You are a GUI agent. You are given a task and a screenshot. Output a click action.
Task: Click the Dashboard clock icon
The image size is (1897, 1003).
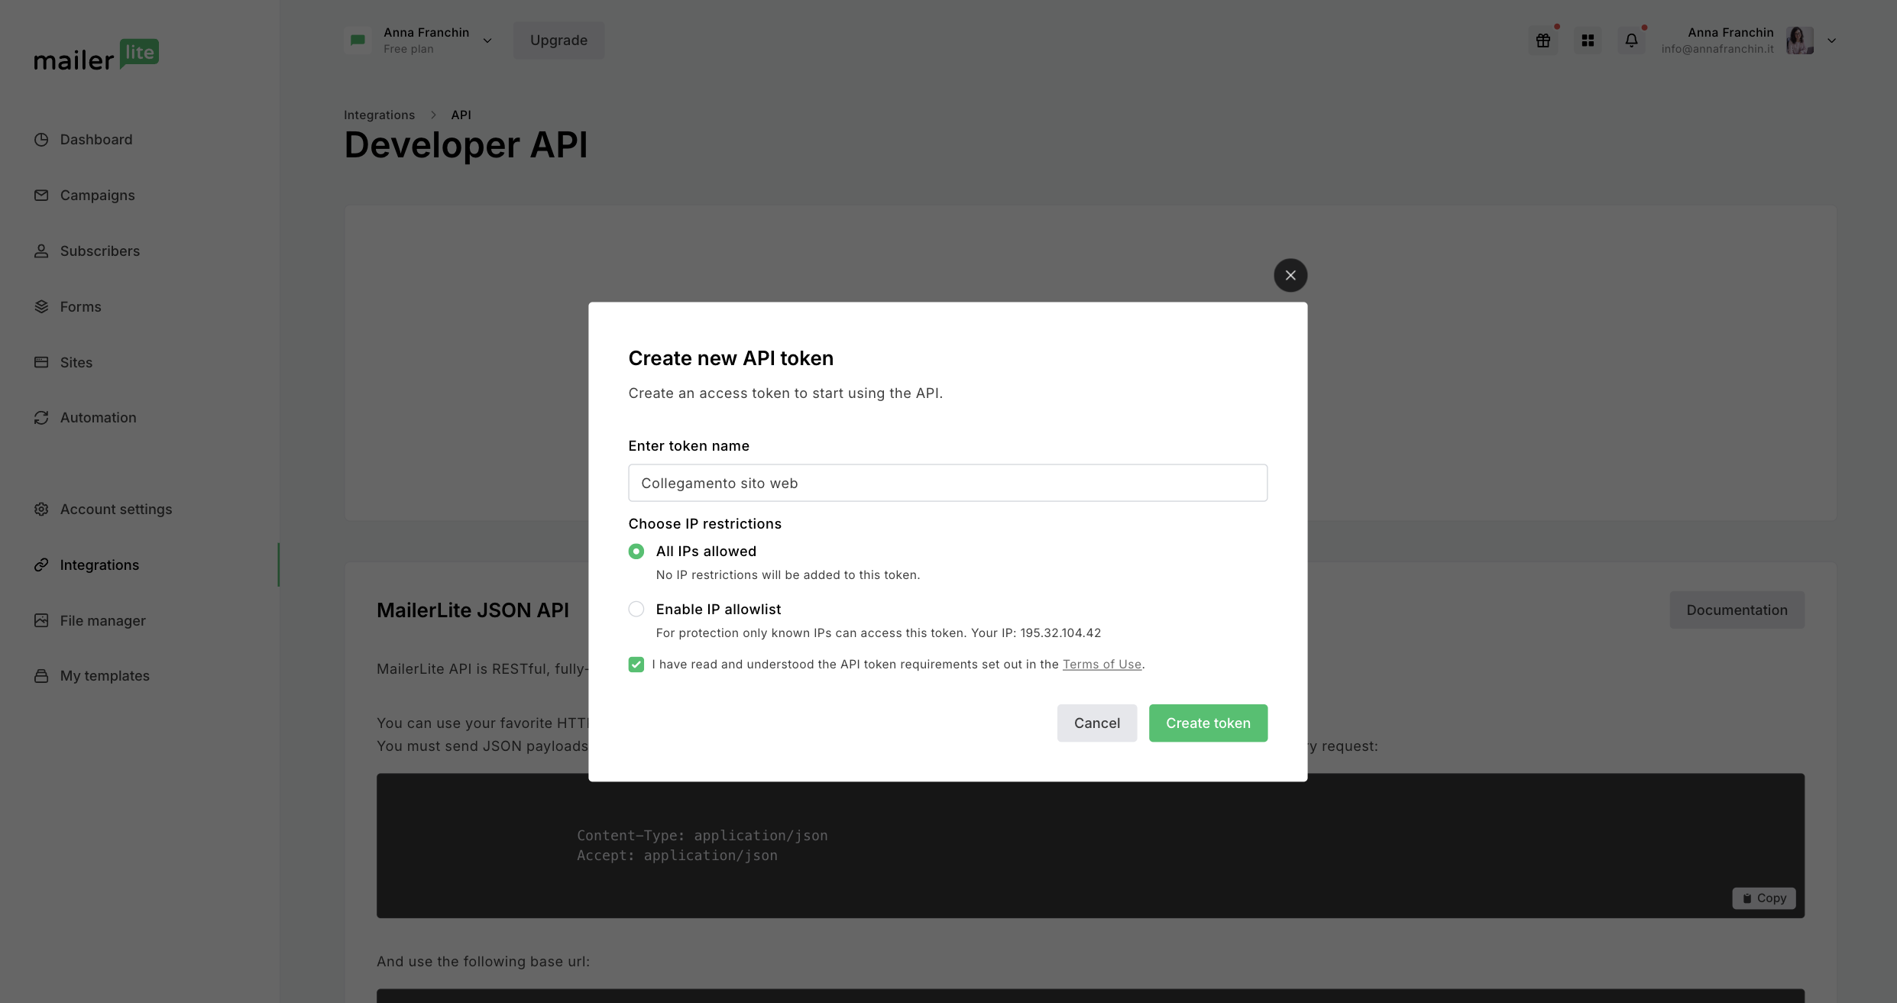[41, 140]
